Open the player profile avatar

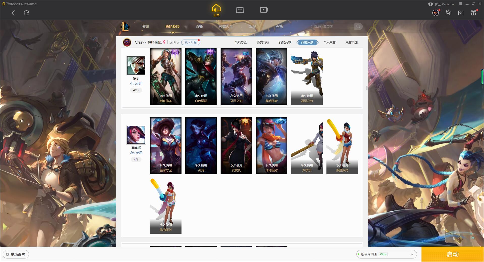127,42
